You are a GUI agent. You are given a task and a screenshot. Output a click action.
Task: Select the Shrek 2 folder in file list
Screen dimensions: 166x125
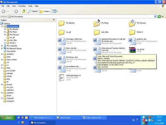136,32
